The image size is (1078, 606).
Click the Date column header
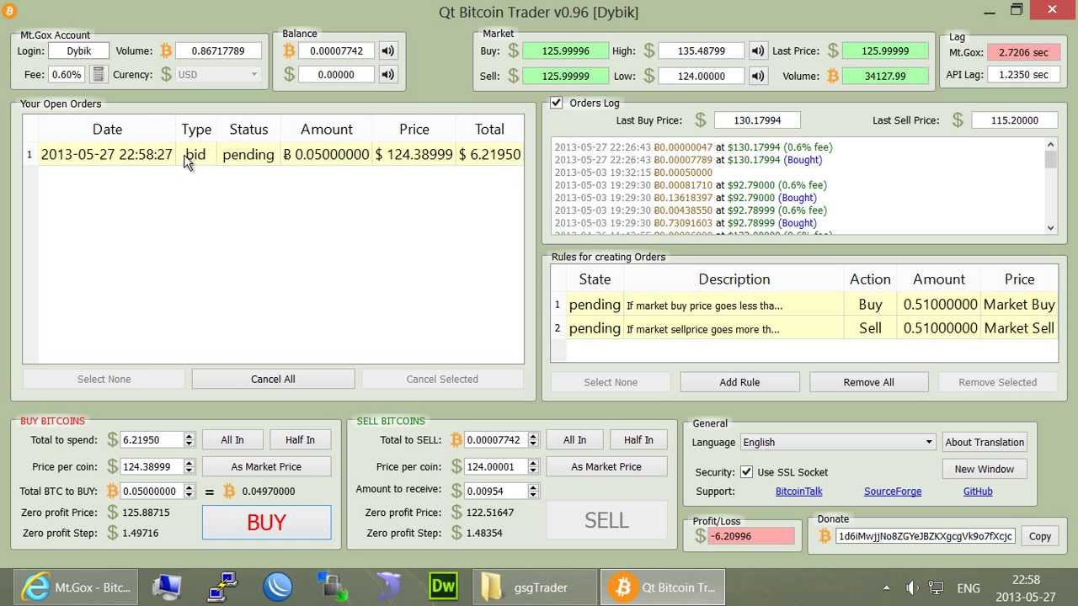[x=107, y=129]
